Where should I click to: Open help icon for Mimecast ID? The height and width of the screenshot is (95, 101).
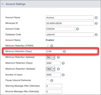(x=96, y=23)
